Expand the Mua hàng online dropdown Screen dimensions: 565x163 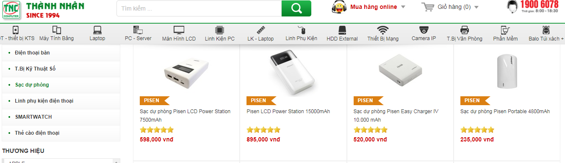point(403,7)
